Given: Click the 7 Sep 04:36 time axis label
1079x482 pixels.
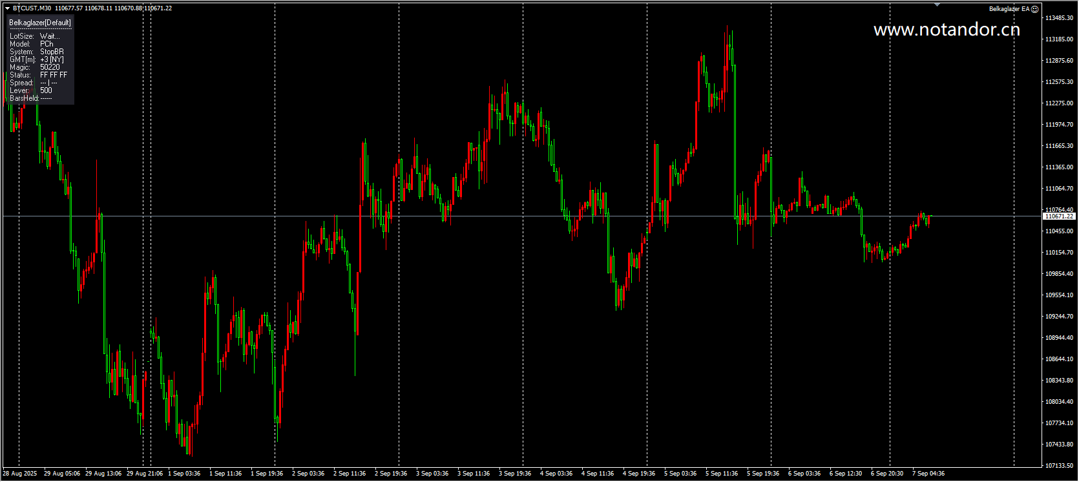Looking at the screenshot, I should pos(928,474).
